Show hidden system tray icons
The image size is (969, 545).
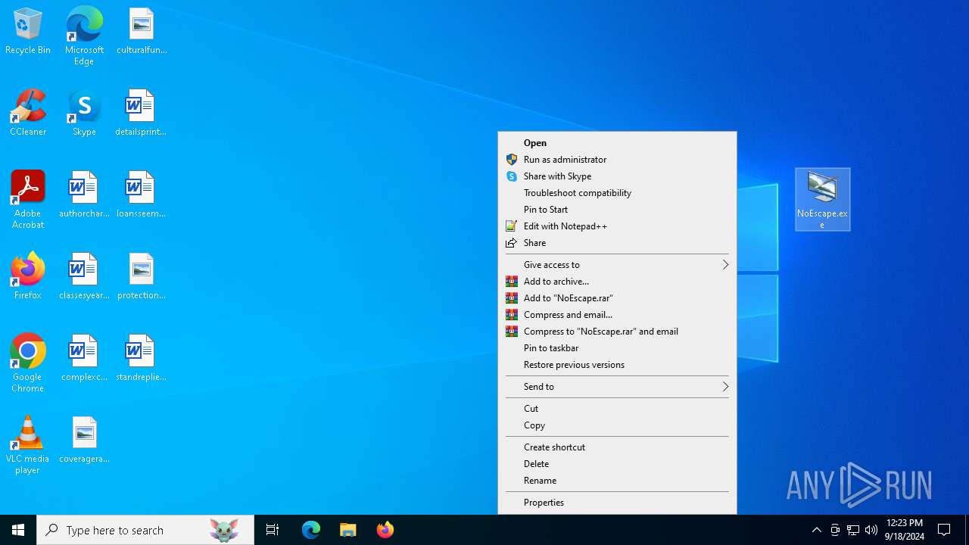click(817, 530)
